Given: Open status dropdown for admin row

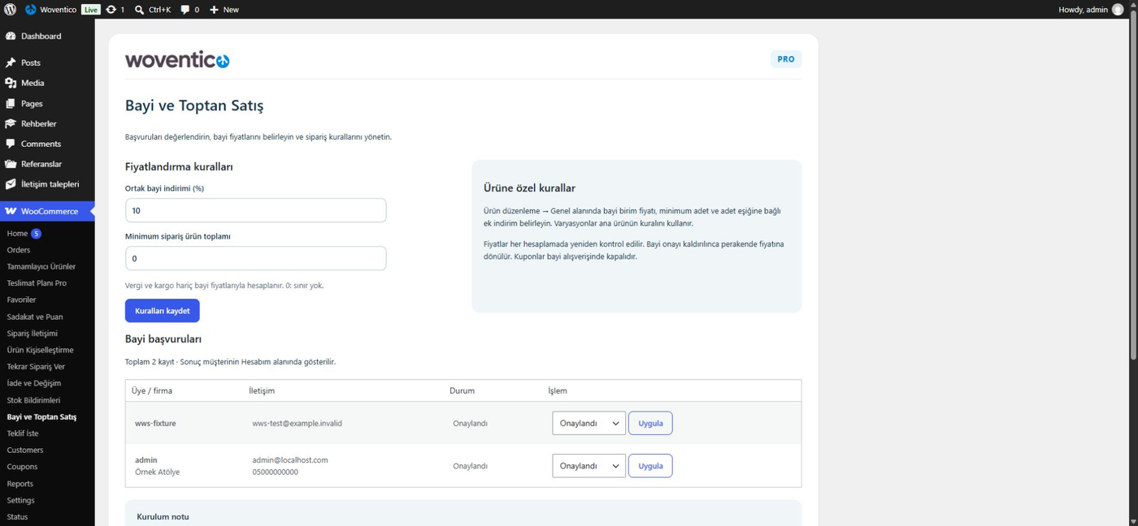Looking at the screenshot, I should pyautogui.click(x=589, y=466).
